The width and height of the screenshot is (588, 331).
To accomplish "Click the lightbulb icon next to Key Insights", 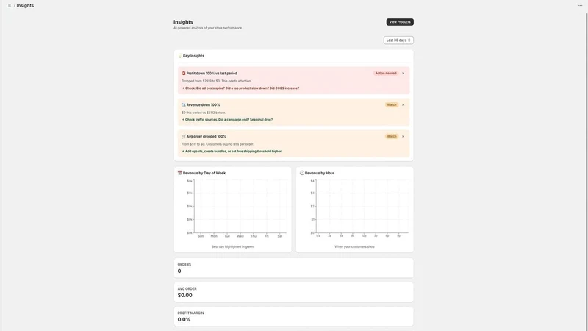I will click(180, 56).
